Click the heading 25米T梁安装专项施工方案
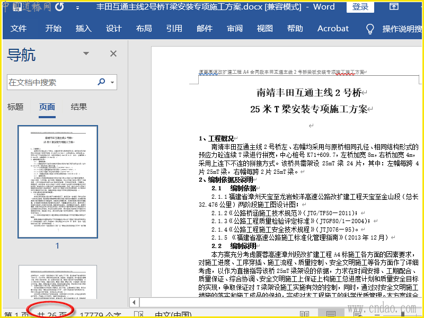424x318 pixels. pyautogui.click(x=308, y=109)
